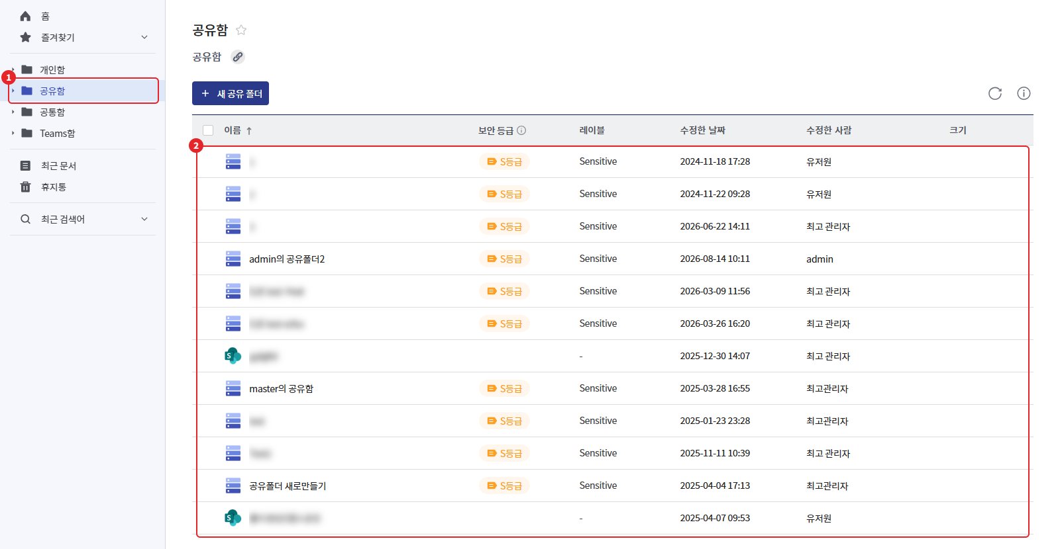Click the 최근 문서 document icon
The image size is (1060, 549).
(x=26, y=165)
